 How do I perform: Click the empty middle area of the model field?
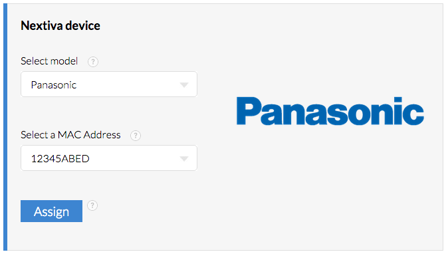(128, 84)
